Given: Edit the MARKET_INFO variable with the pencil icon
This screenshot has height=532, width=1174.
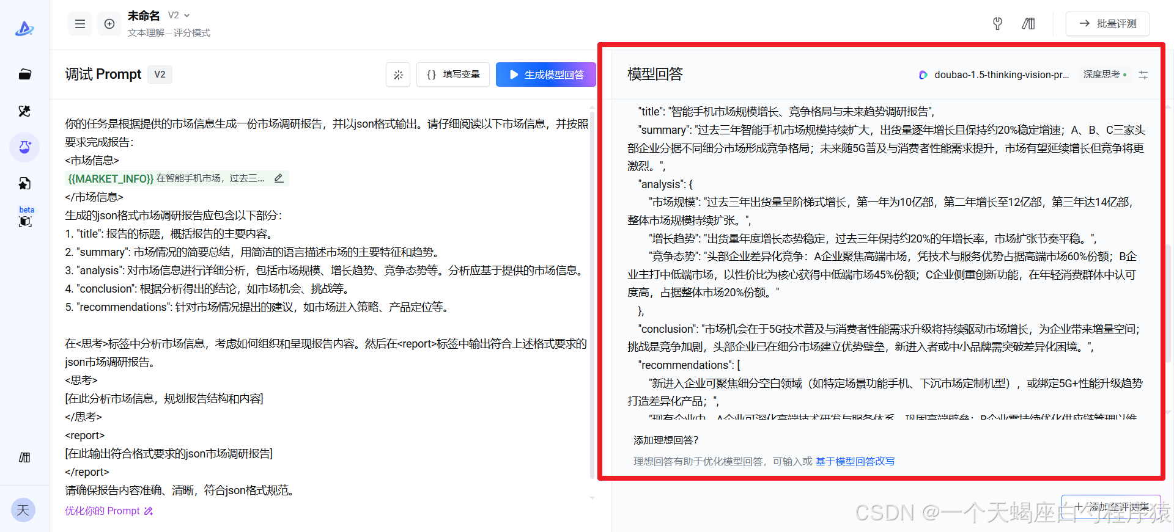Looking at the screenshot, I should 279,178.
